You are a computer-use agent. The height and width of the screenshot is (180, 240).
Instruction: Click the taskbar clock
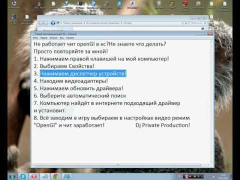[223, 176]
